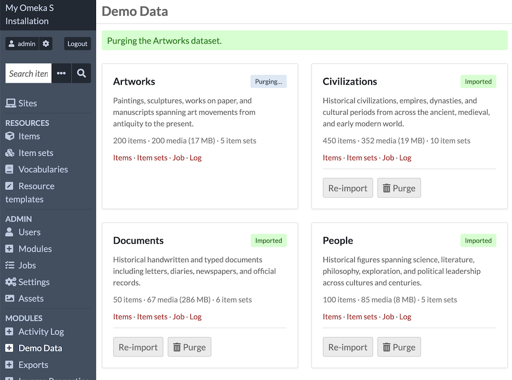
Task: Click the Activity Log plus icon
Action: click(x=9, y=332)
